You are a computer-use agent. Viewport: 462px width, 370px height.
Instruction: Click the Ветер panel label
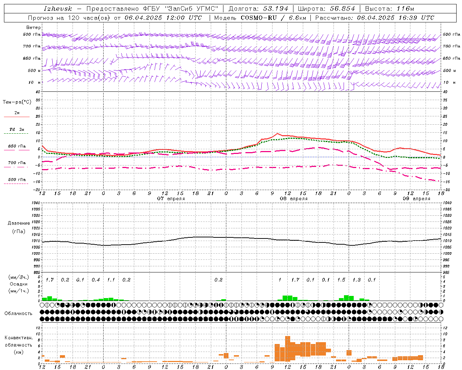pyautogui.click(x=34, y=27)
